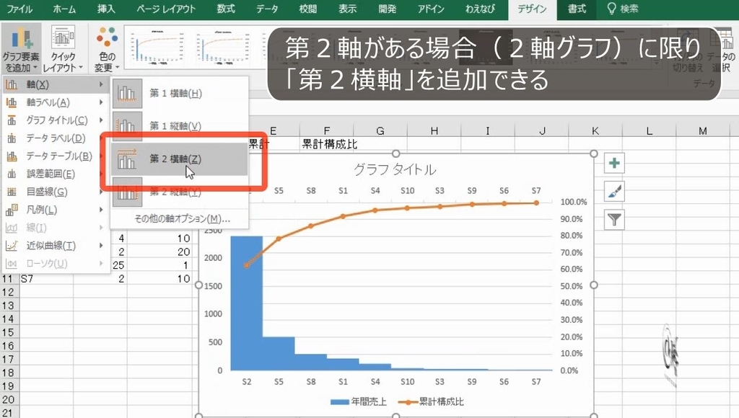
Task: Select the tall blue S2 bar
Action: point(247,303)
